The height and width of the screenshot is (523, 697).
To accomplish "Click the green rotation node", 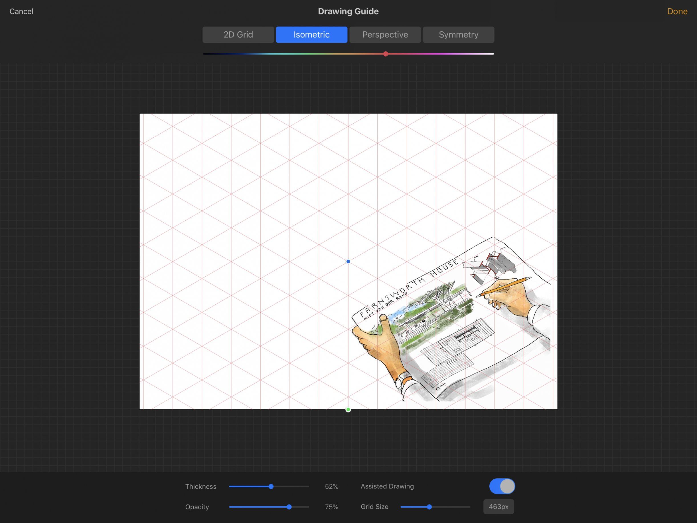I will 348,410.
